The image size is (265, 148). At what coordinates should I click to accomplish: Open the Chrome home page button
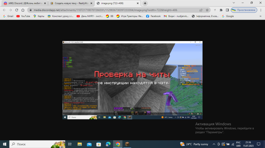tap(23, 10)
